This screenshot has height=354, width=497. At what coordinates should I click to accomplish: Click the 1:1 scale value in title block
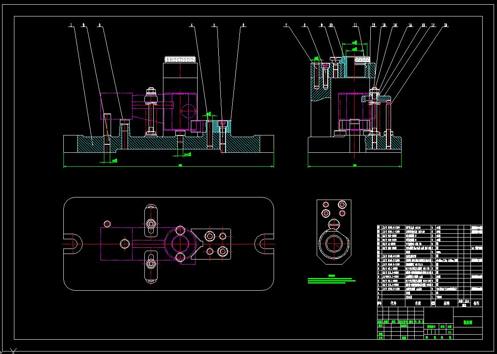pyautogui.click(x=449, y=332)
